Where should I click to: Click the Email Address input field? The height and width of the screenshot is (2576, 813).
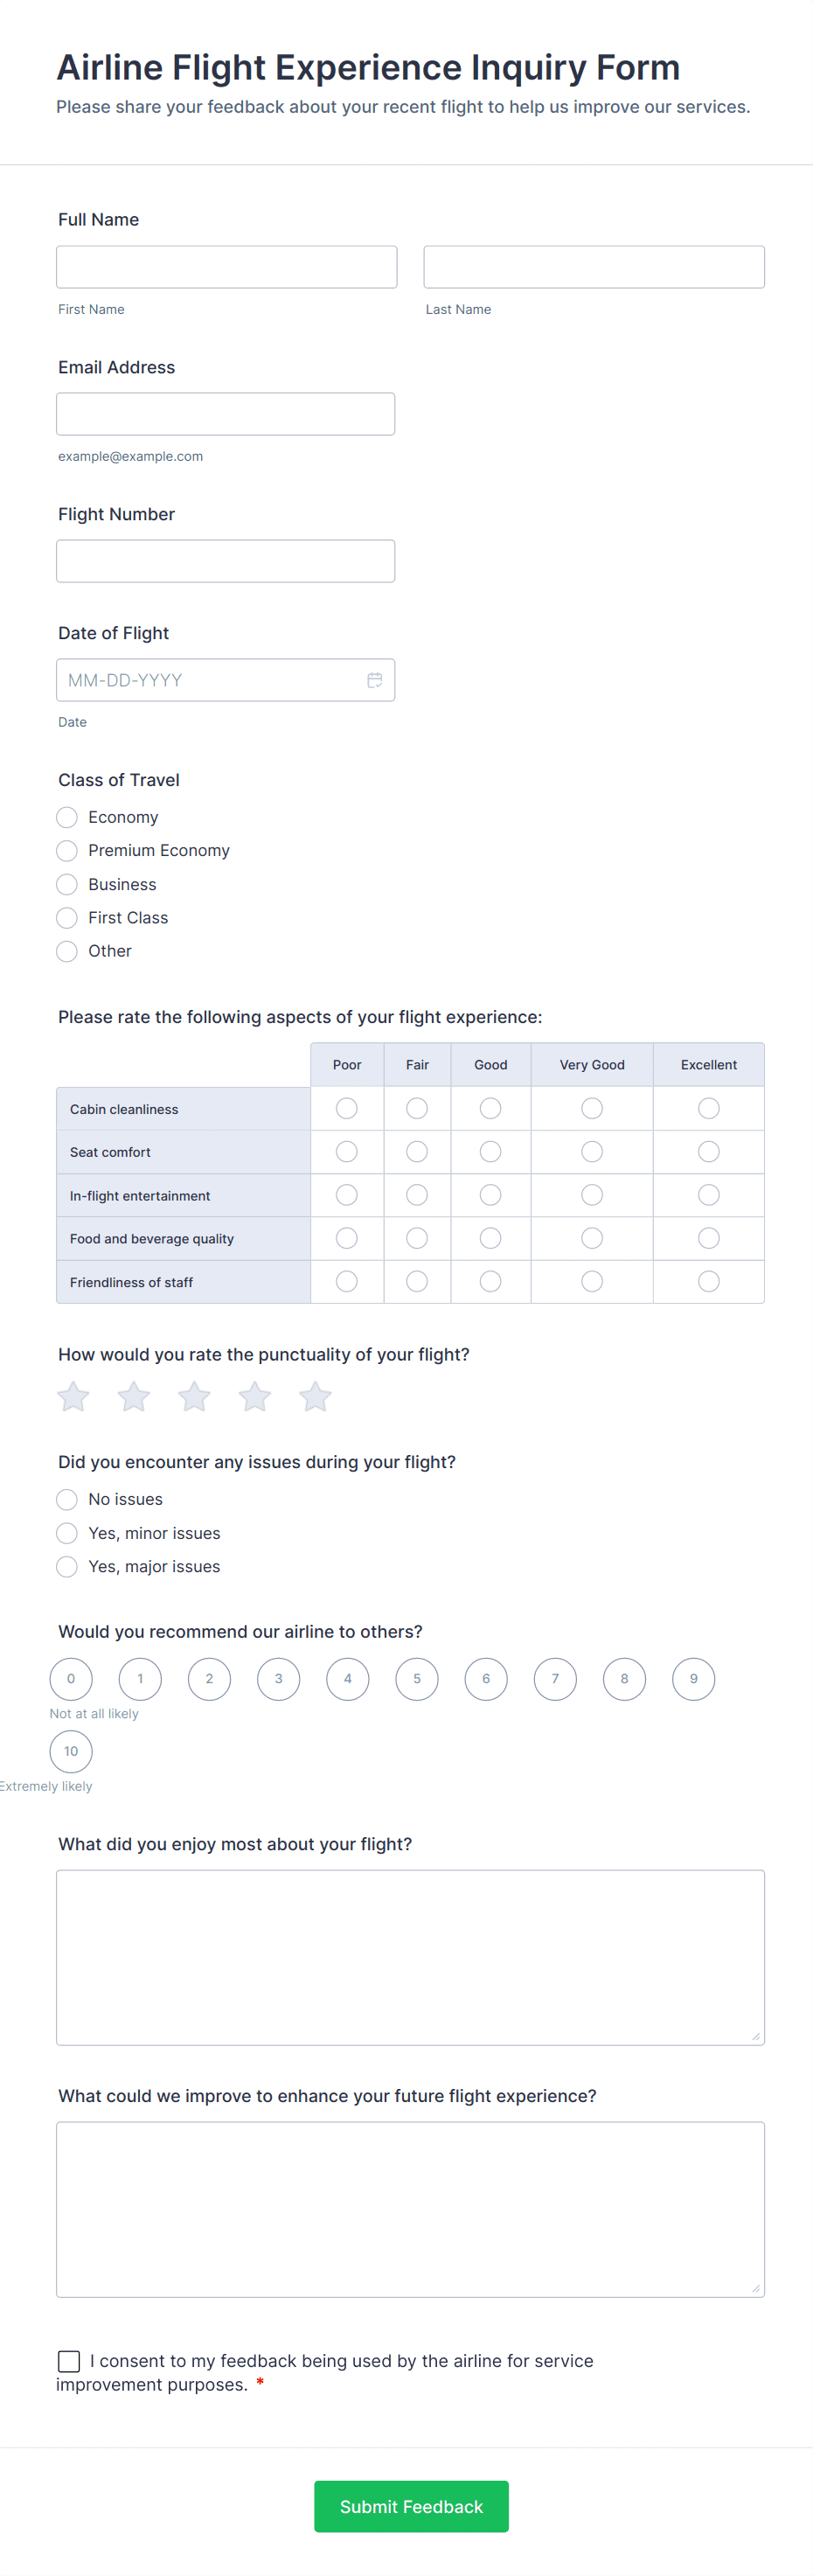(226, 413)
